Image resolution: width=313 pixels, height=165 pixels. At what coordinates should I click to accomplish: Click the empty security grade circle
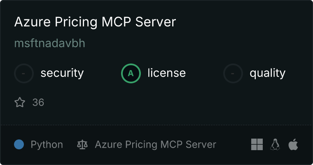[24, 73]
